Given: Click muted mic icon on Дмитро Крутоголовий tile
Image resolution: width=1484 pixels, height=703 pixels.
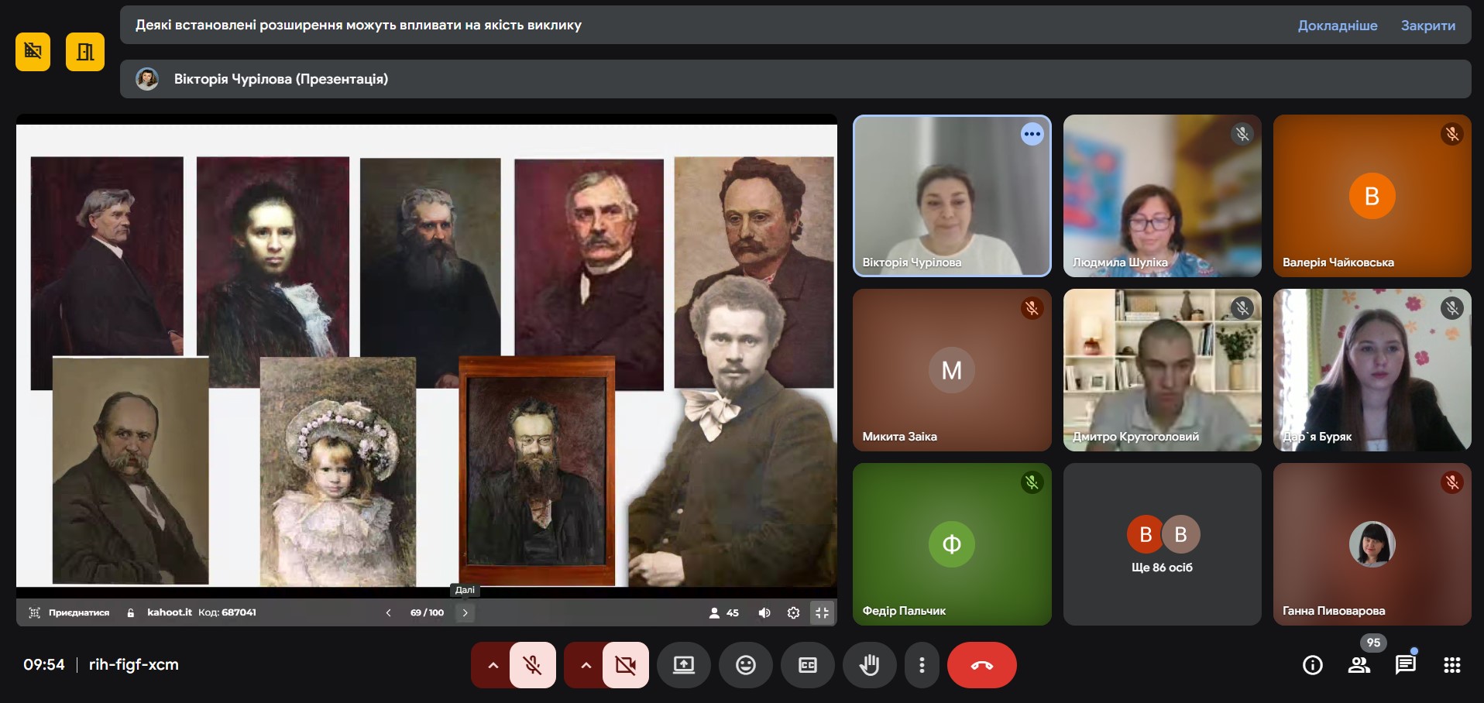Looking at the screenshot, I should (1242, 308).
